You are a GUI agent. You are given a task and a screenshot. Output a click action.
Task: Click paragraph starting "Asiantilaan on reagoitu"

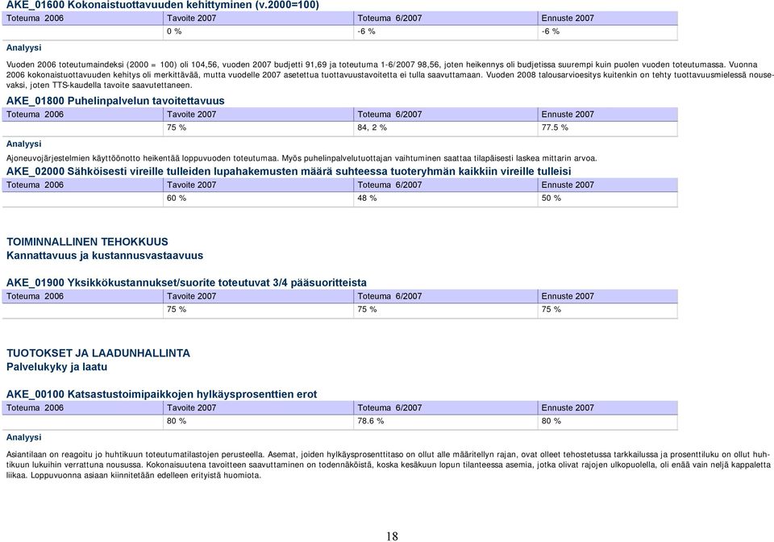[388, 465]
